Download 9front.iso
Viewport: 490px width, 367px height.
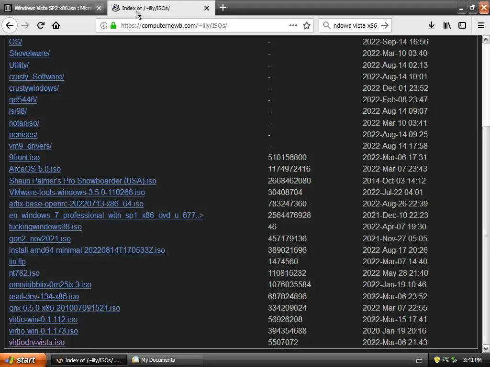(24, 158)
